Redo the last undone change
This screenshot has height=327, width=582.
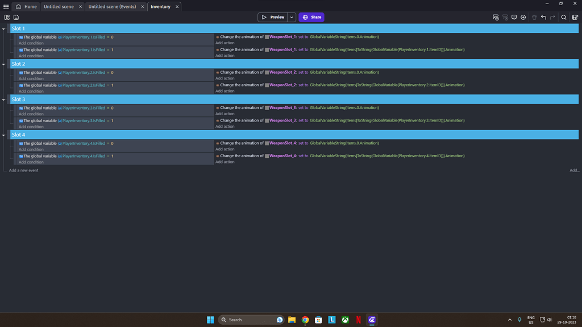(553, 17)
